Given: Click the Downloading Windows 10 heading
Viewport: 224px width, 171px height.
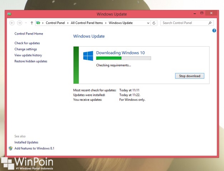Looking at the screenshot, I should click(120, 53).
